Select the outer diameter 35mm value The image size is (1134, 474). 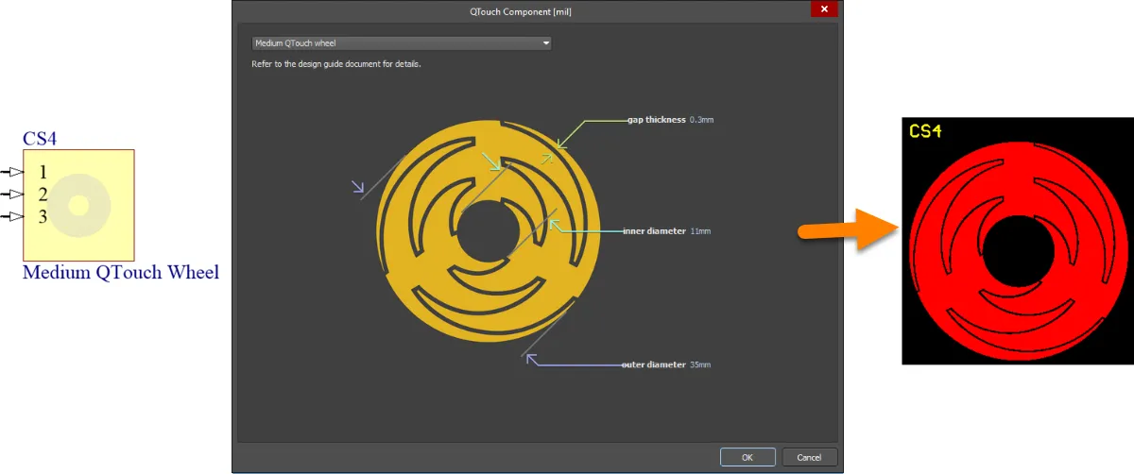point(700,364)
